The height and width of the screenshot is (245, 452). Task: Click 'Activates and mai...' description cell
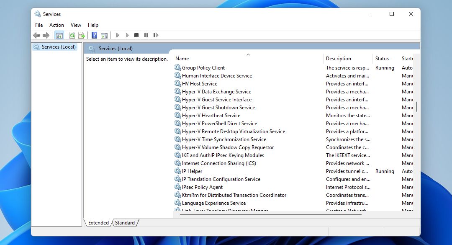pos(347,76)
